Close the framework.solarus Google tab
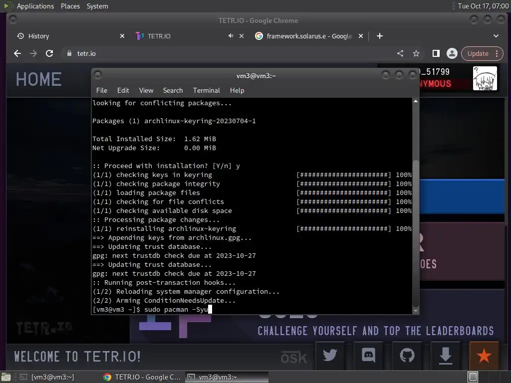Screen dimensions: 511x383 pos(361,36)
